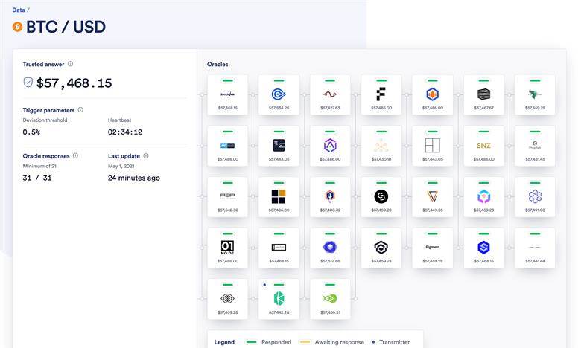
Task: Select the black striped cube oracle logo
Action: click(x=483, y=94)
